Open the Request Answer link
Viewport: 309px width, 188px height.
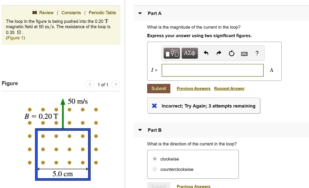click(x=229, y=88)
